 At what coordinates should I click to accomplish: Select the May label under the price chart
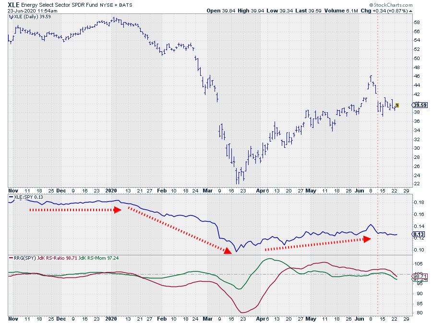311,191
